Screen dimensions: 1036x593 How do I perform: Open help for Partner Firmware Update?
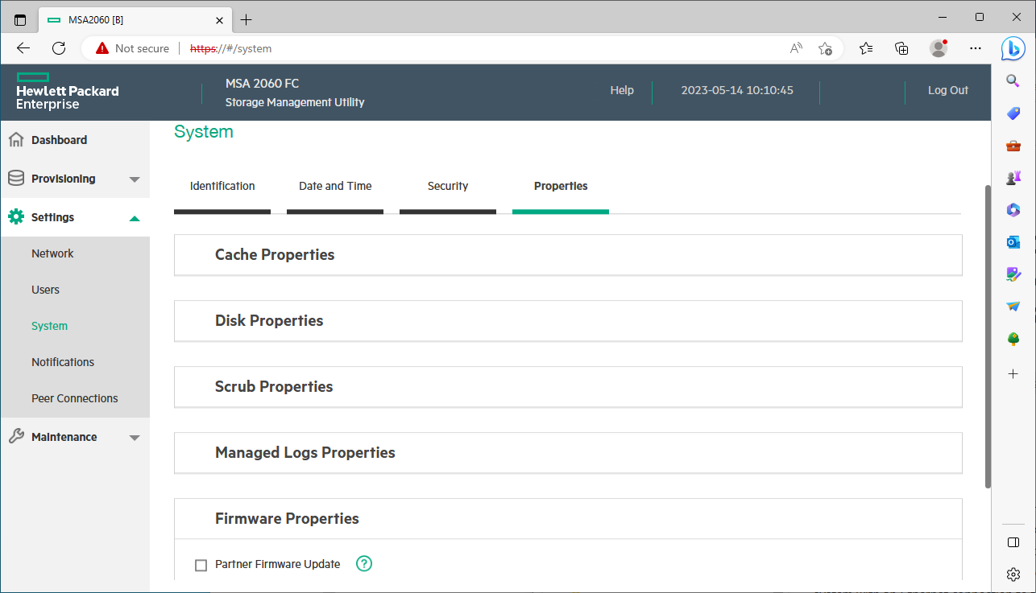363,564
